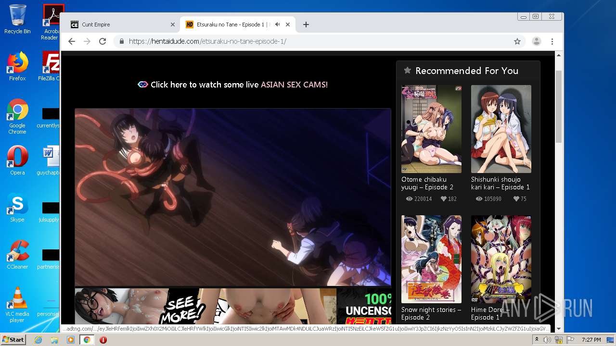Open Internet Explorer in the taskbar

38,340
